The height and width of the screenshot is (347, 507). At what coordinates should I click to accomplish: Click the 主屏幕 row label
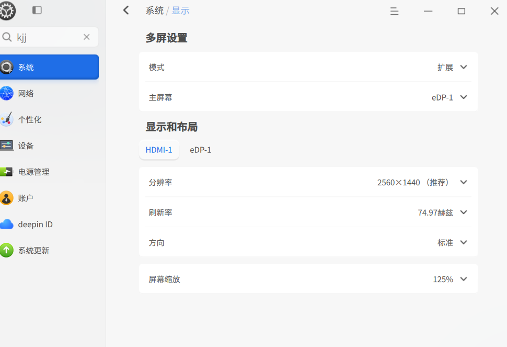(x=160, y=97)
